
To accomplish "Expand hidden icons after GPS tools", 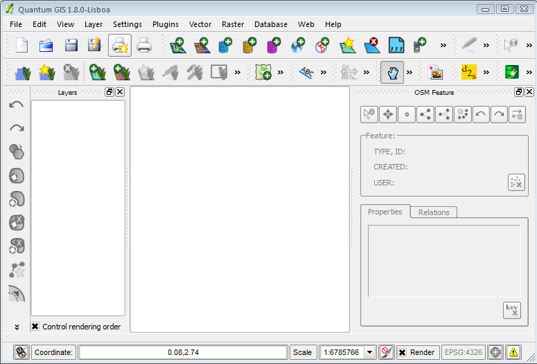I will pos(443,45).
